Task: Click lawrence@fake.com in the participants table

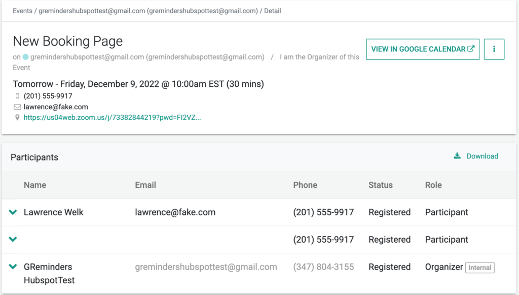Action: [175, 212]
